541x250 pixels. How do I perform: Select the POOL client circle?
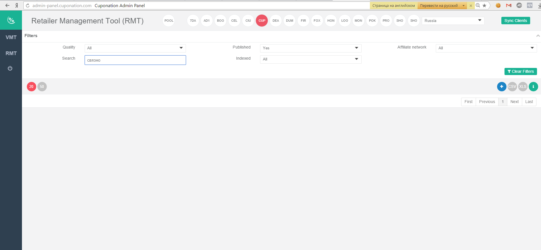pyautogui.click(x=169, y=21)
